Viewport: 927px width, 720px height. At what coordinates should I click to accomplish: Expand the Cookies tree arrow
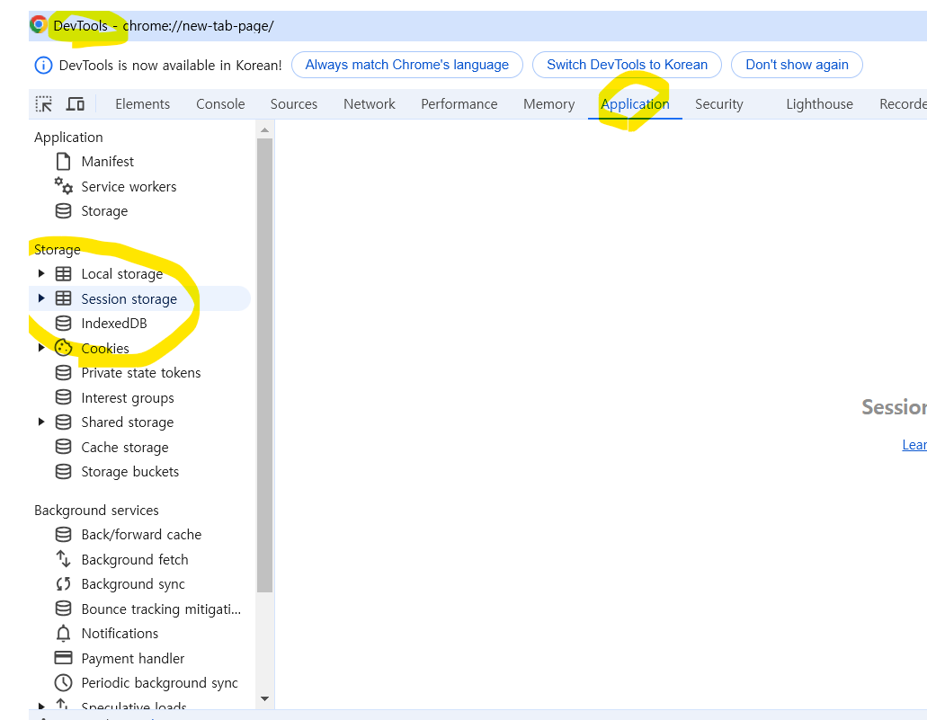tap(41, 348)
